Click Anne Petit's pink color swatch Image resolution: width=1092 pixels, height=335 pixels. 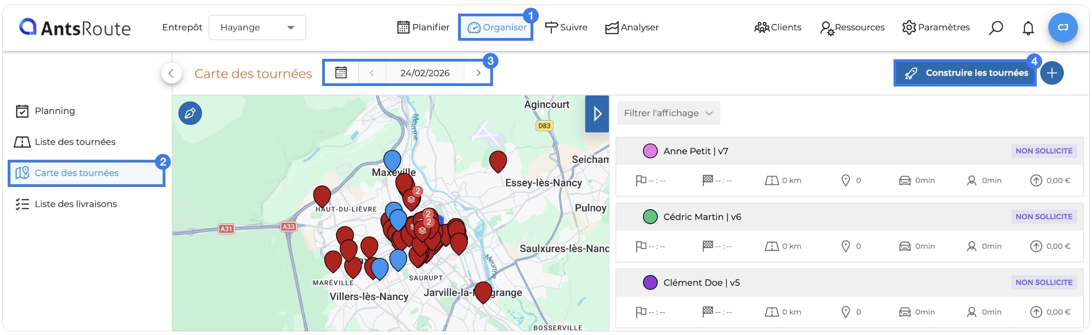point(650,151)
